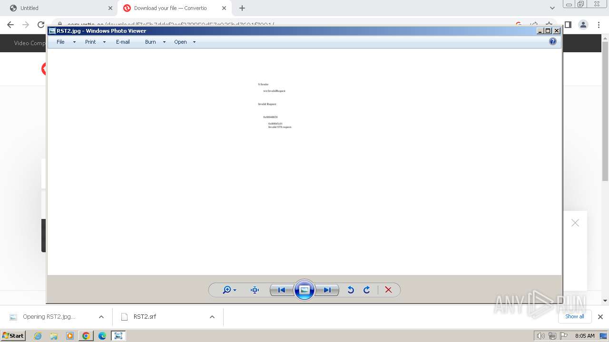Launch Internet Explorer from taskbar
609x342 pixels.
(38, 336)
